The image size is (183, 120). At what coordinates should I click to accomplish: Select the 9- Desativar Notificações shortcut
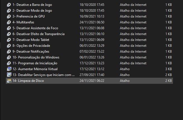31,52
